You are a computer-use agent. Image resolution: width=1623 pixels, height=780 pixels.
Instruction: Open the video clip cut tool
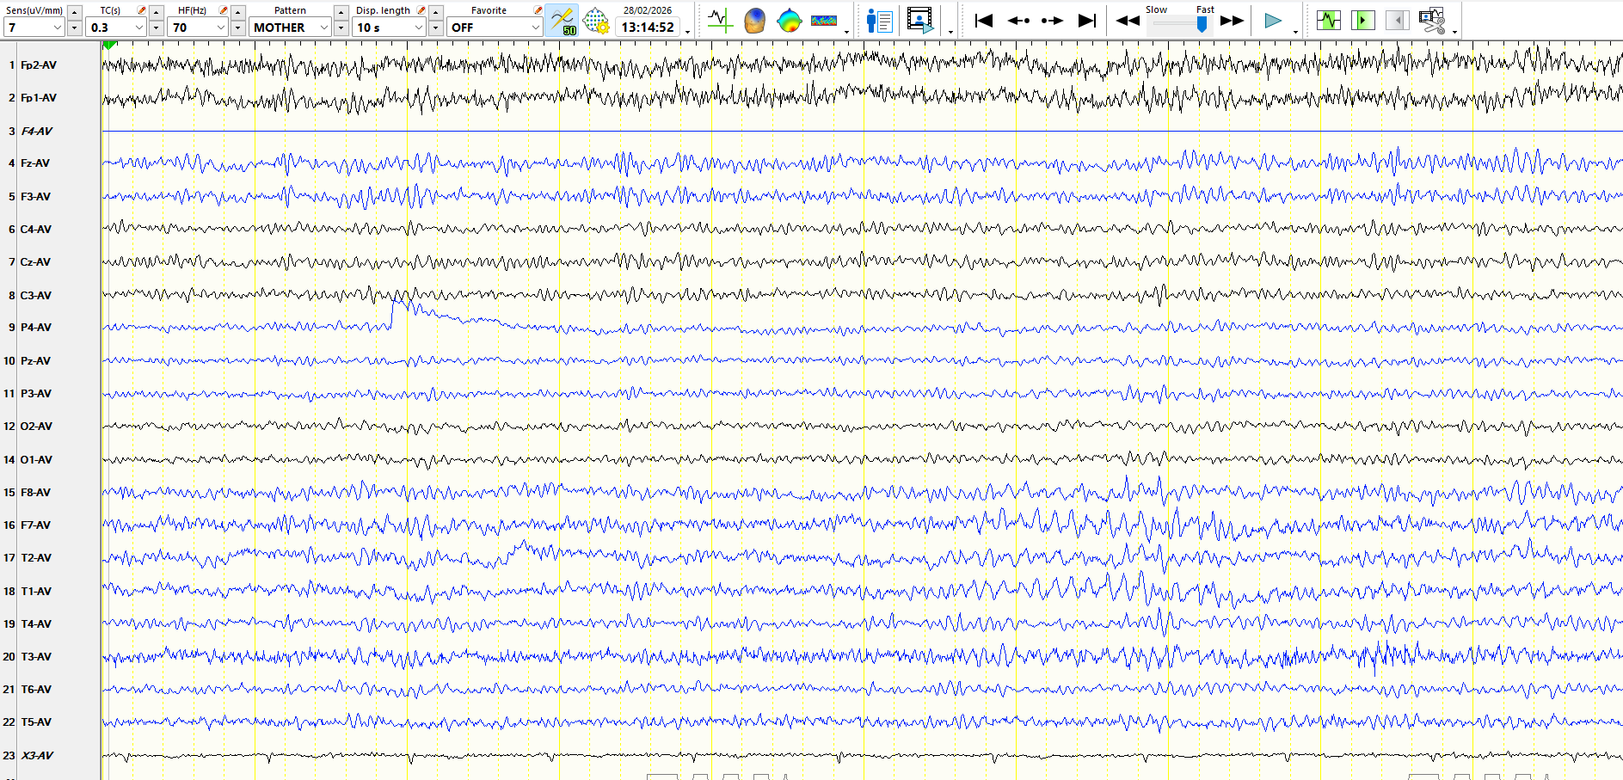pos(1432,21)
